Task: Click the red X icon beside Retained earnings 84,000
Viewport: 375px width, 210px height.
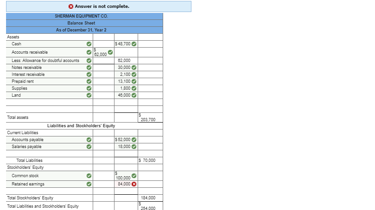Action: pyautogui.click(x=134, y=184)
